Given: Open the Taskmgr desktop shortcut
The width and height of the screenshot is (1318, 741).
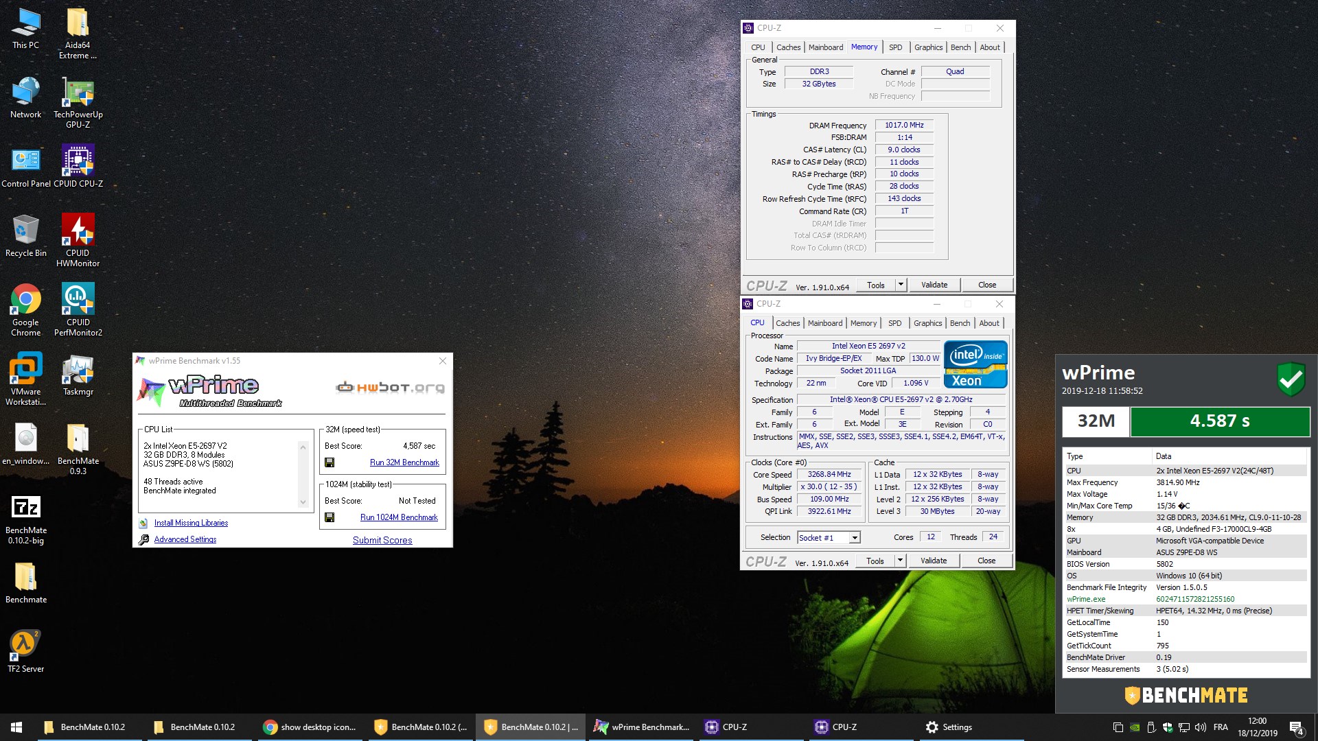Looking at the screenshot, I should [x=78, y=375].
